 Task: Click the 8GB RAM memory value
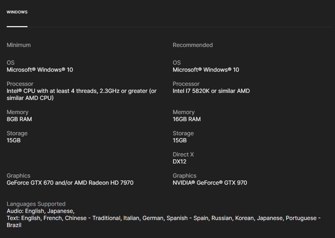[x=19, y=119]
